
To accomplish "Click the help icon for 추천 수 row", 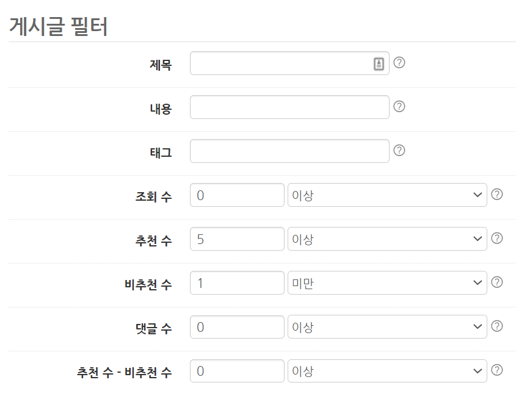I will click(x=497, y=238).
